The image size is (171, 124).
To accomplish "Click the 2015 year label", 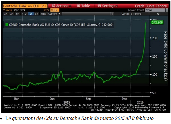I will click(67, 102).
